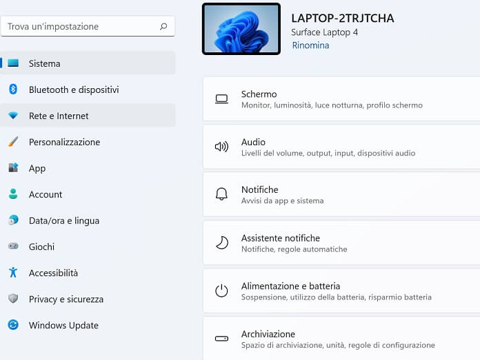Click the Windows Update refresh icon

13,325
